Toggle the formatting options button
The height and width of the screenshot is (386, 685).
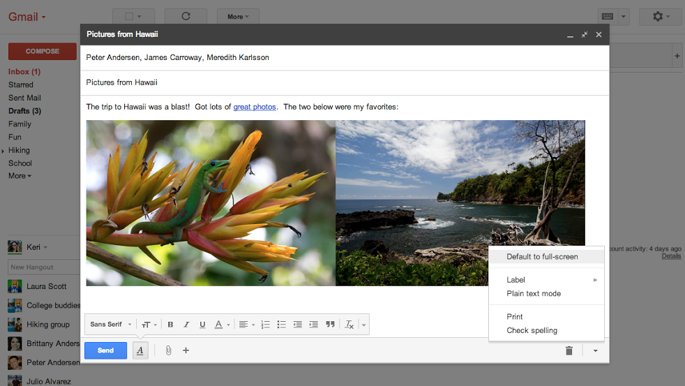point(140,350)
